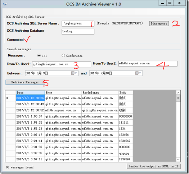189x174 pixels.
Task: Open the start date calendar dropdown
Action: tap(74, 73)
